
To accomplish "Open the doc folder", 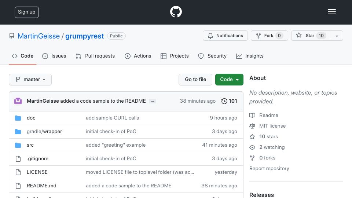I will [31, 118].
